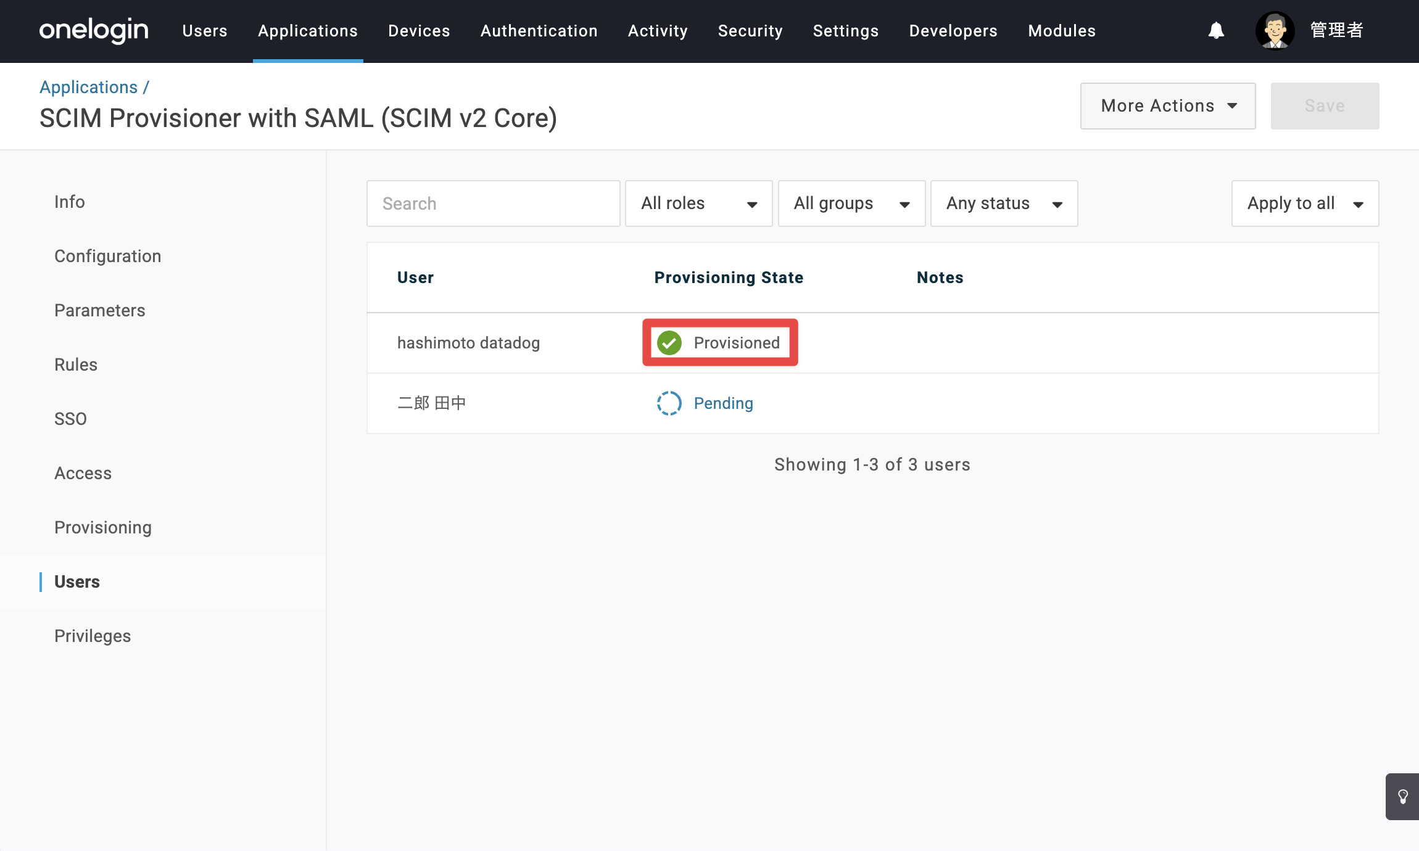Open the Activity menu

pyautogui.click(x=658, y=31)
